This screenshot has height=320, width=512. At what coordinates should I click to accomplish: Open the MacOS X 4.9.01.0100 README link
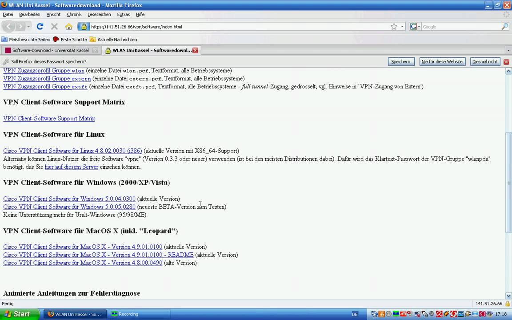coord(98,255)
